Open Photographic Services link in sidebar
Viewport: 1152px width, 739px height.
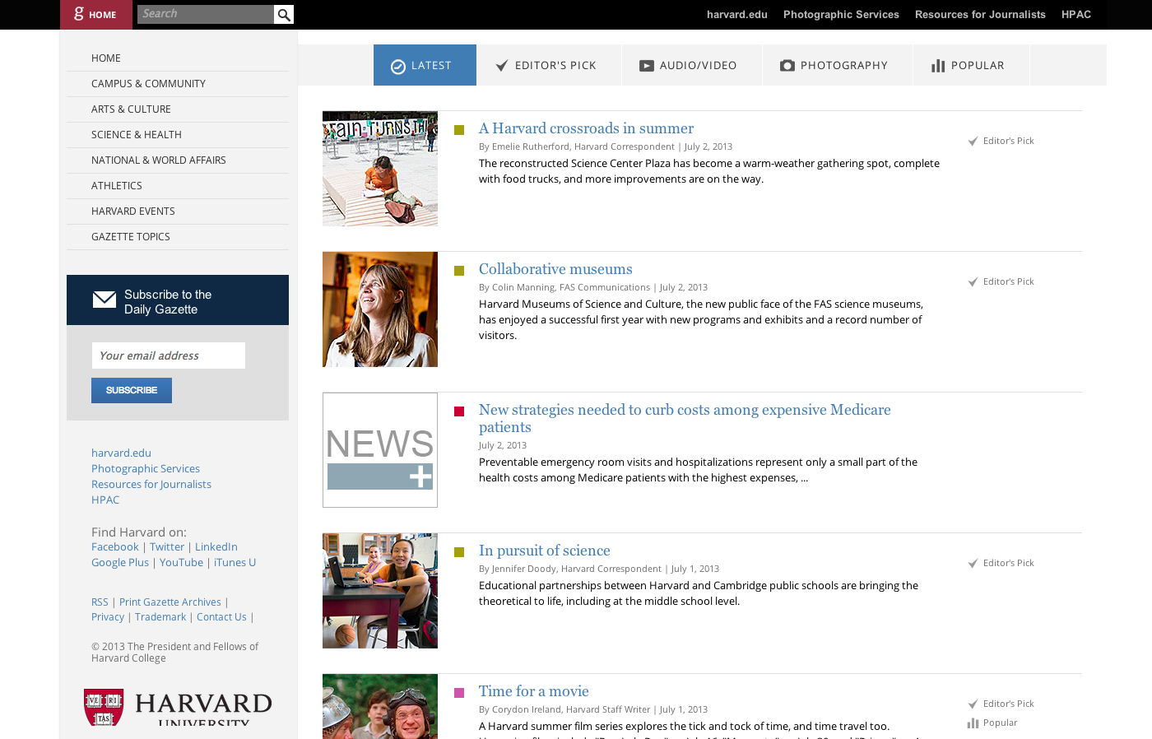click(x=146, y=469)
